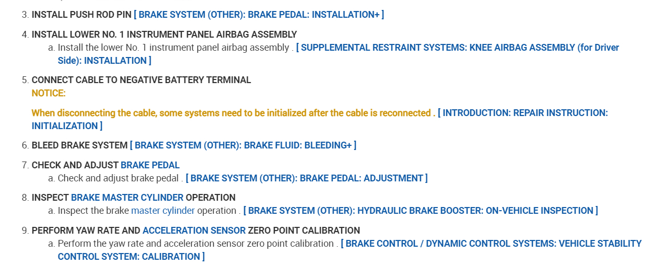Open the Brake Pedal Adjustment reference link

[x=306, y=178]
